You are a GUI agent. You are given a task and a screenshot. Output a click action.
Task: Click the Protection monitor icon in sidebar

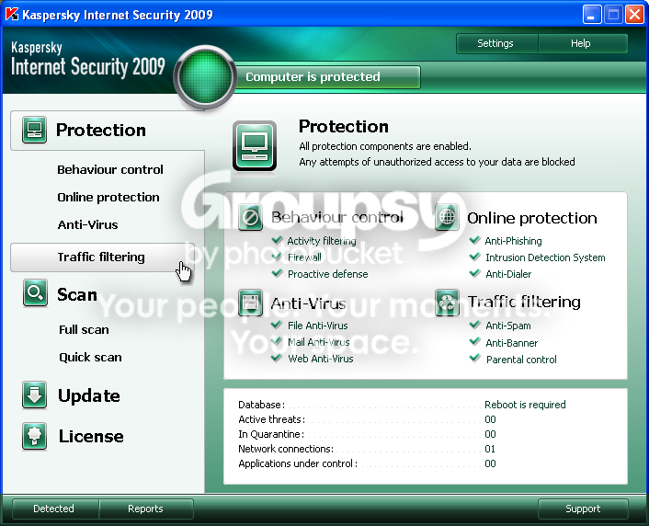pyautogui.click(x=34, y=130)
